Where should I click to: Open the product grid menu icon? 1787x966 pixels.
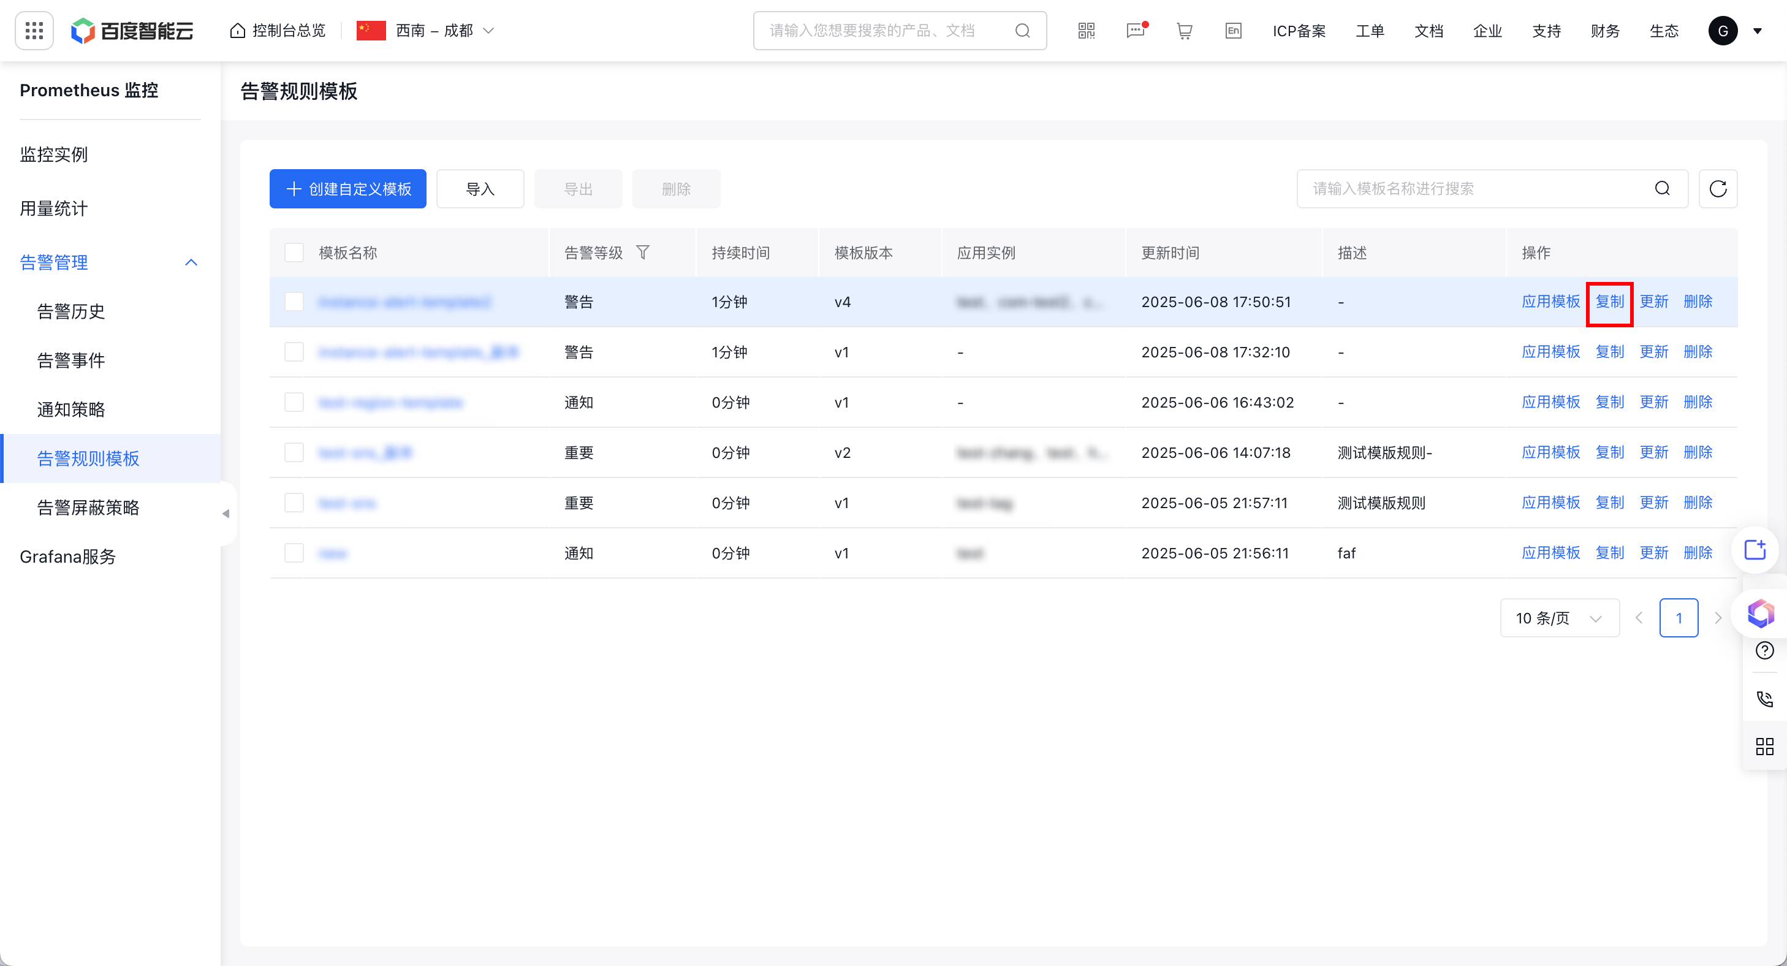pos(34,31)
